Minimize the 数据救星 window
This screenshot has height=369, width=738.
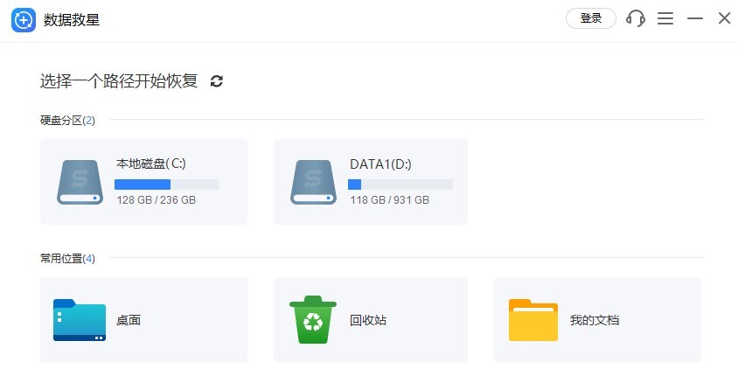(x=695, y=18)
